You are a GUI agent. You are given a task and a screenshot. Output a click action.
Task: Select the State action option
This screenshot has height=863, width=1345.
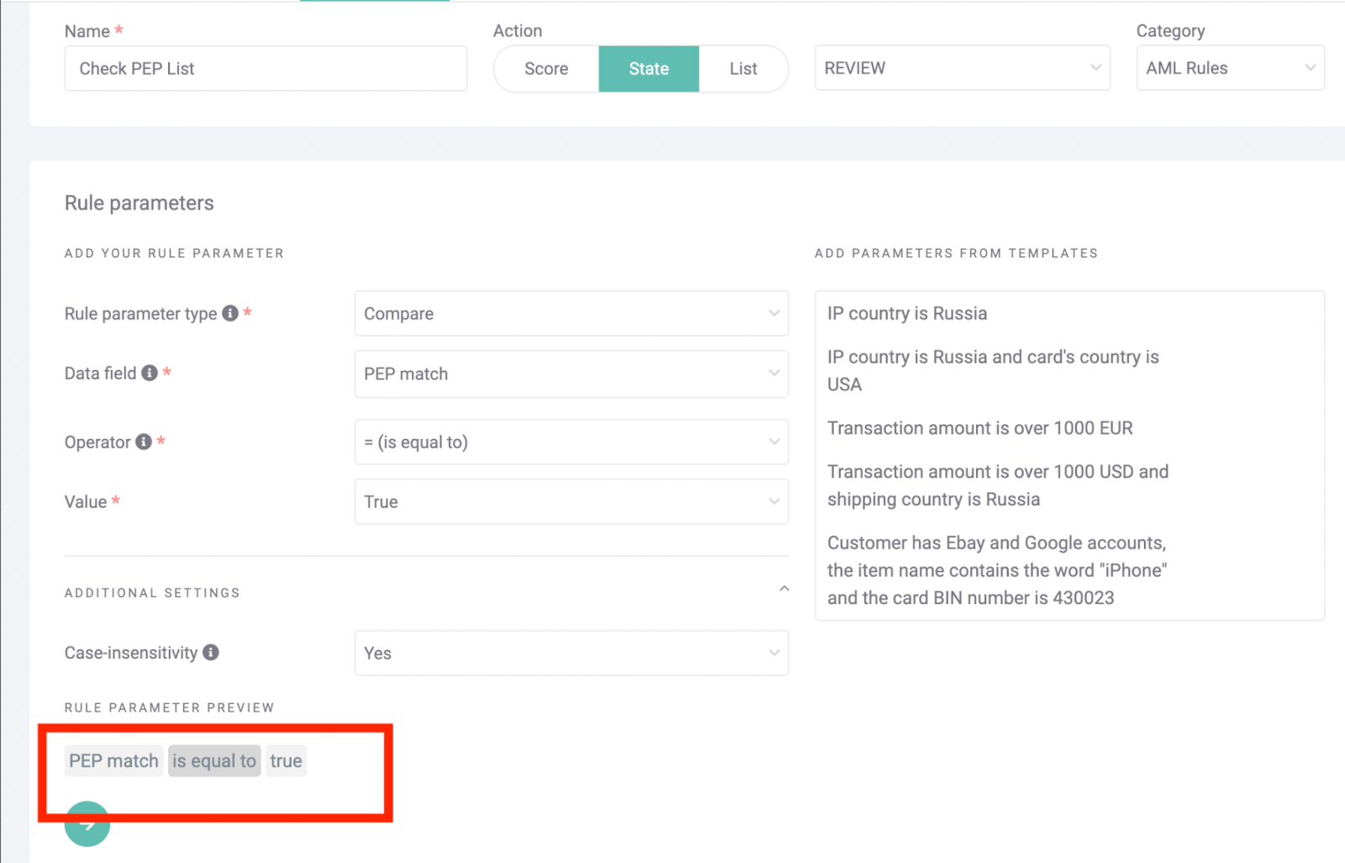point(647,68)
